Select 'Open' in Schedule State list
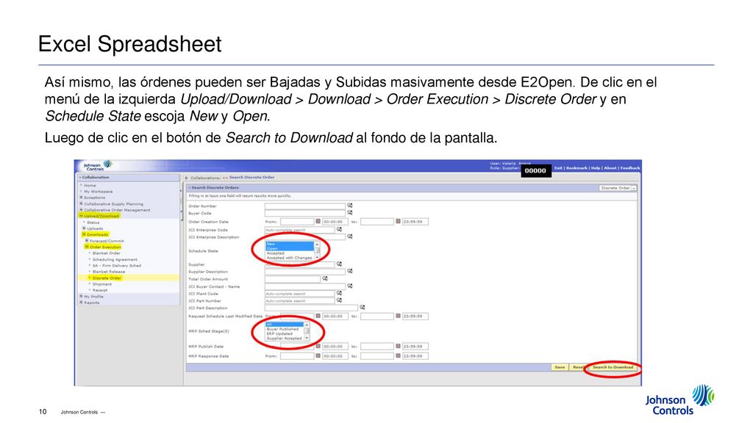753x423 pixels. [290, 248]
